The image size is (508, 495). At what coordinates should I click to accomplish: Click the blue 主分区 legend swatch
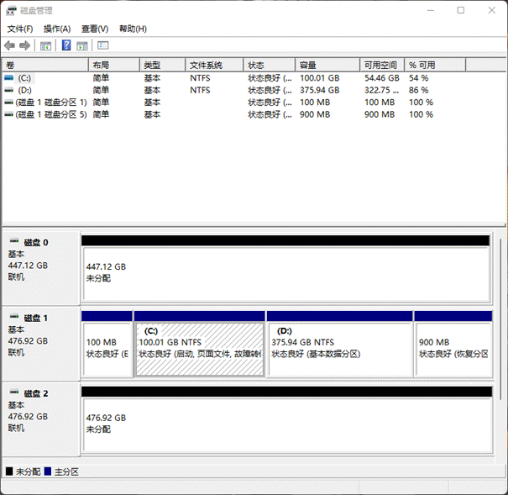pyautogui.click(x=48, y=472)
